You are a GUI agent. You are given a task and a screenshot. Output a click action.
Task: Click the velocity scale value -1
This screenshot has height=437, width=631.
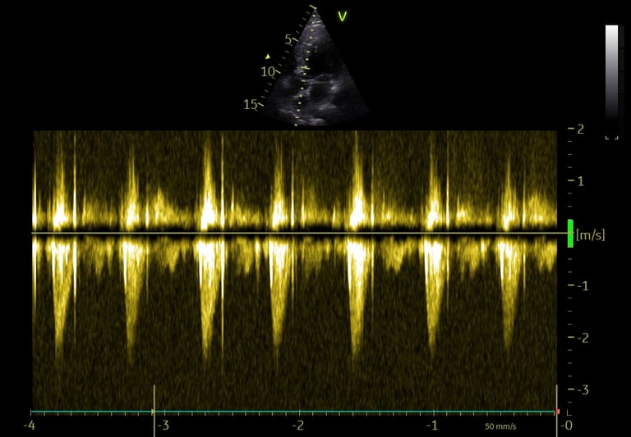pos(582,286)
